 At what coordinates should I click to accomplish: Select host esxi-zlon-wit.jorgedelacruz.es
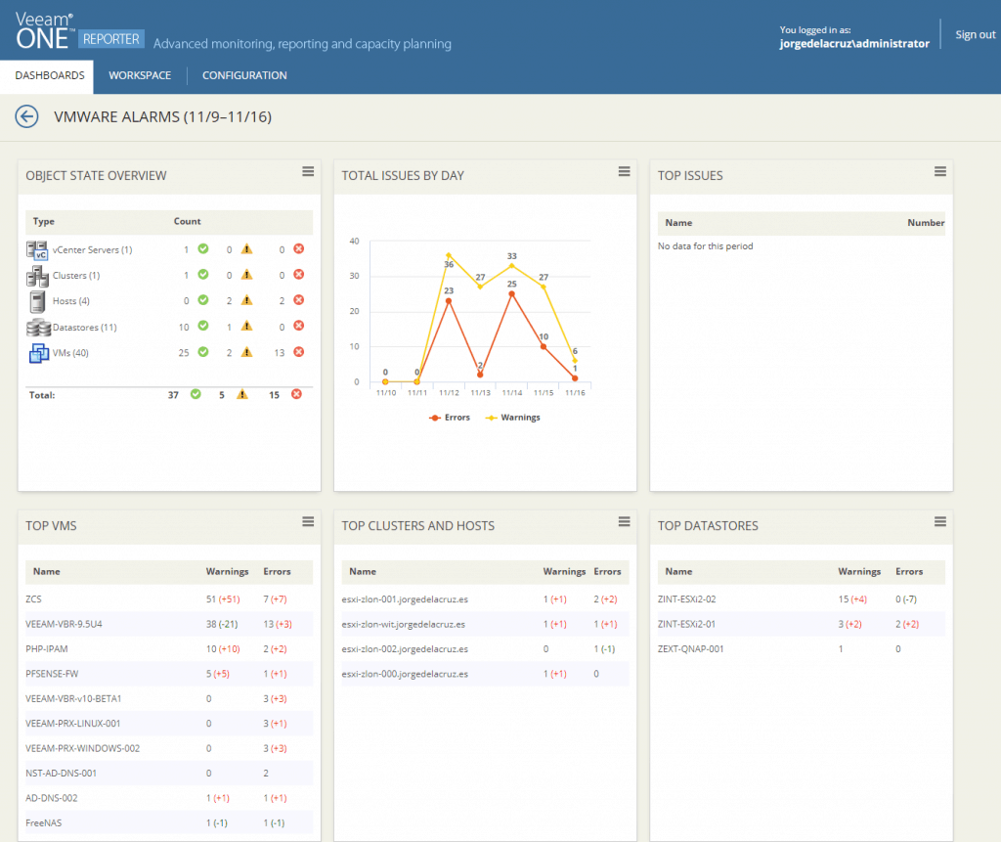point(485,624)
